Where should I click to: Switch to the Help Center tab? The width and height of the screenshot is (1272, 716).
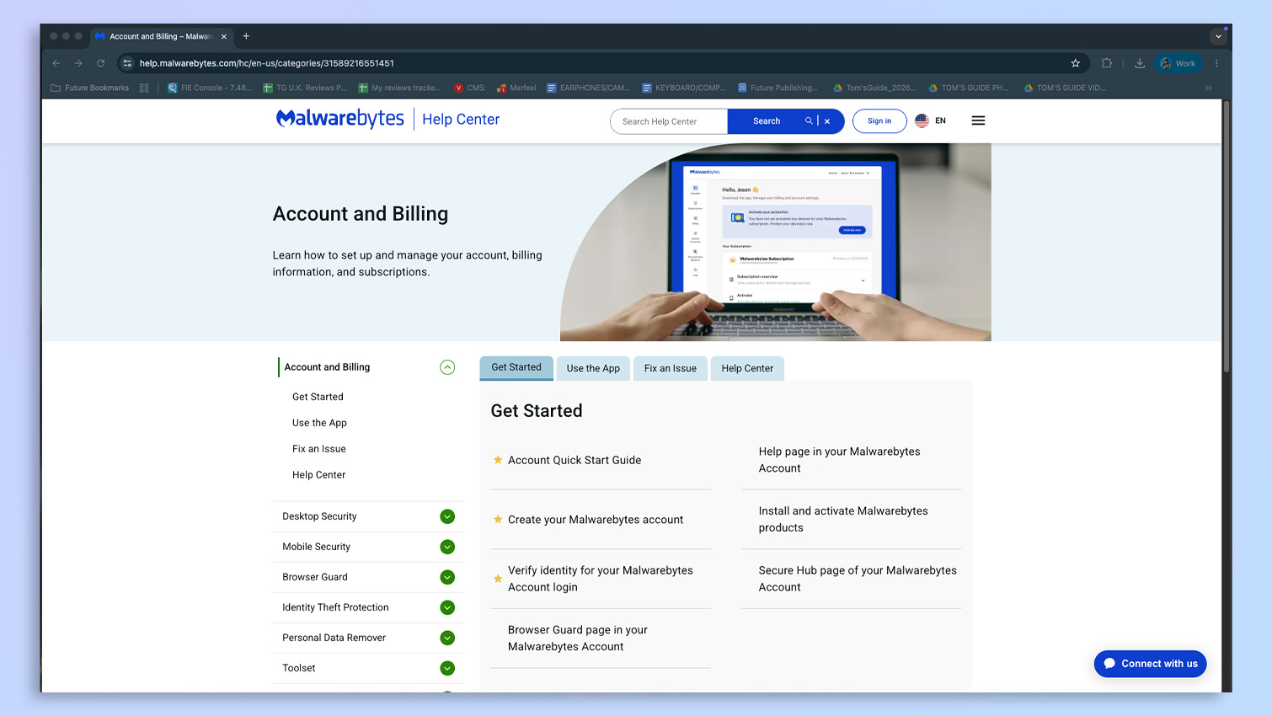point(747,368)
